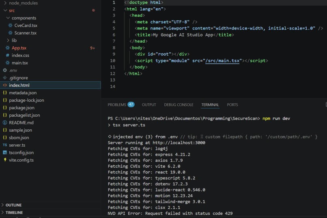Switch to the OUTPUT tab
Screen dimensions: 327x218
[149, 105]
